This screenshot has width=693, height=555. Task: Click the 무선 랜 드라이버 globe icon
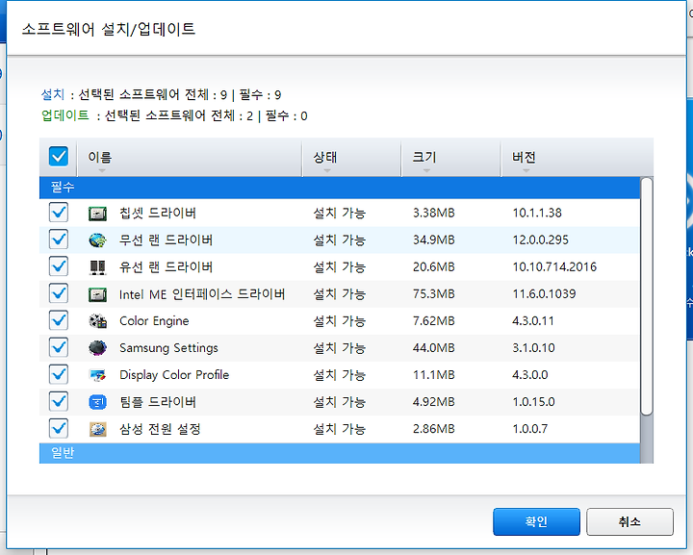pyautogui.click(x=97, y=240)
